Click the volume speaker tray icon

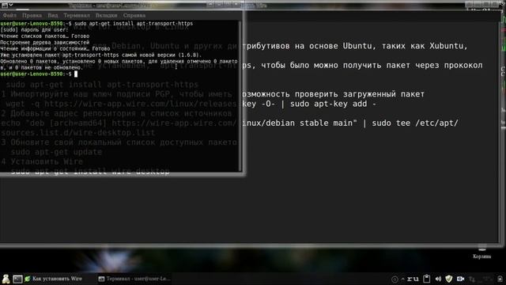pyautogui.click(x=438, y=279)
